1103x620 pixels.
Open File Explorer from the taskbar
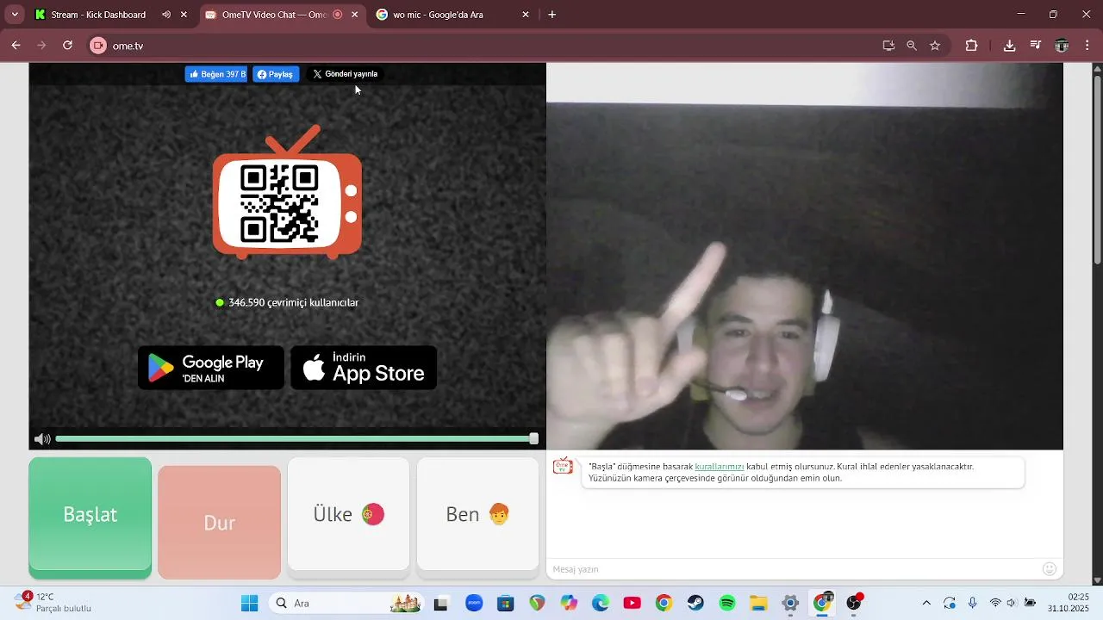click(758, 603)
